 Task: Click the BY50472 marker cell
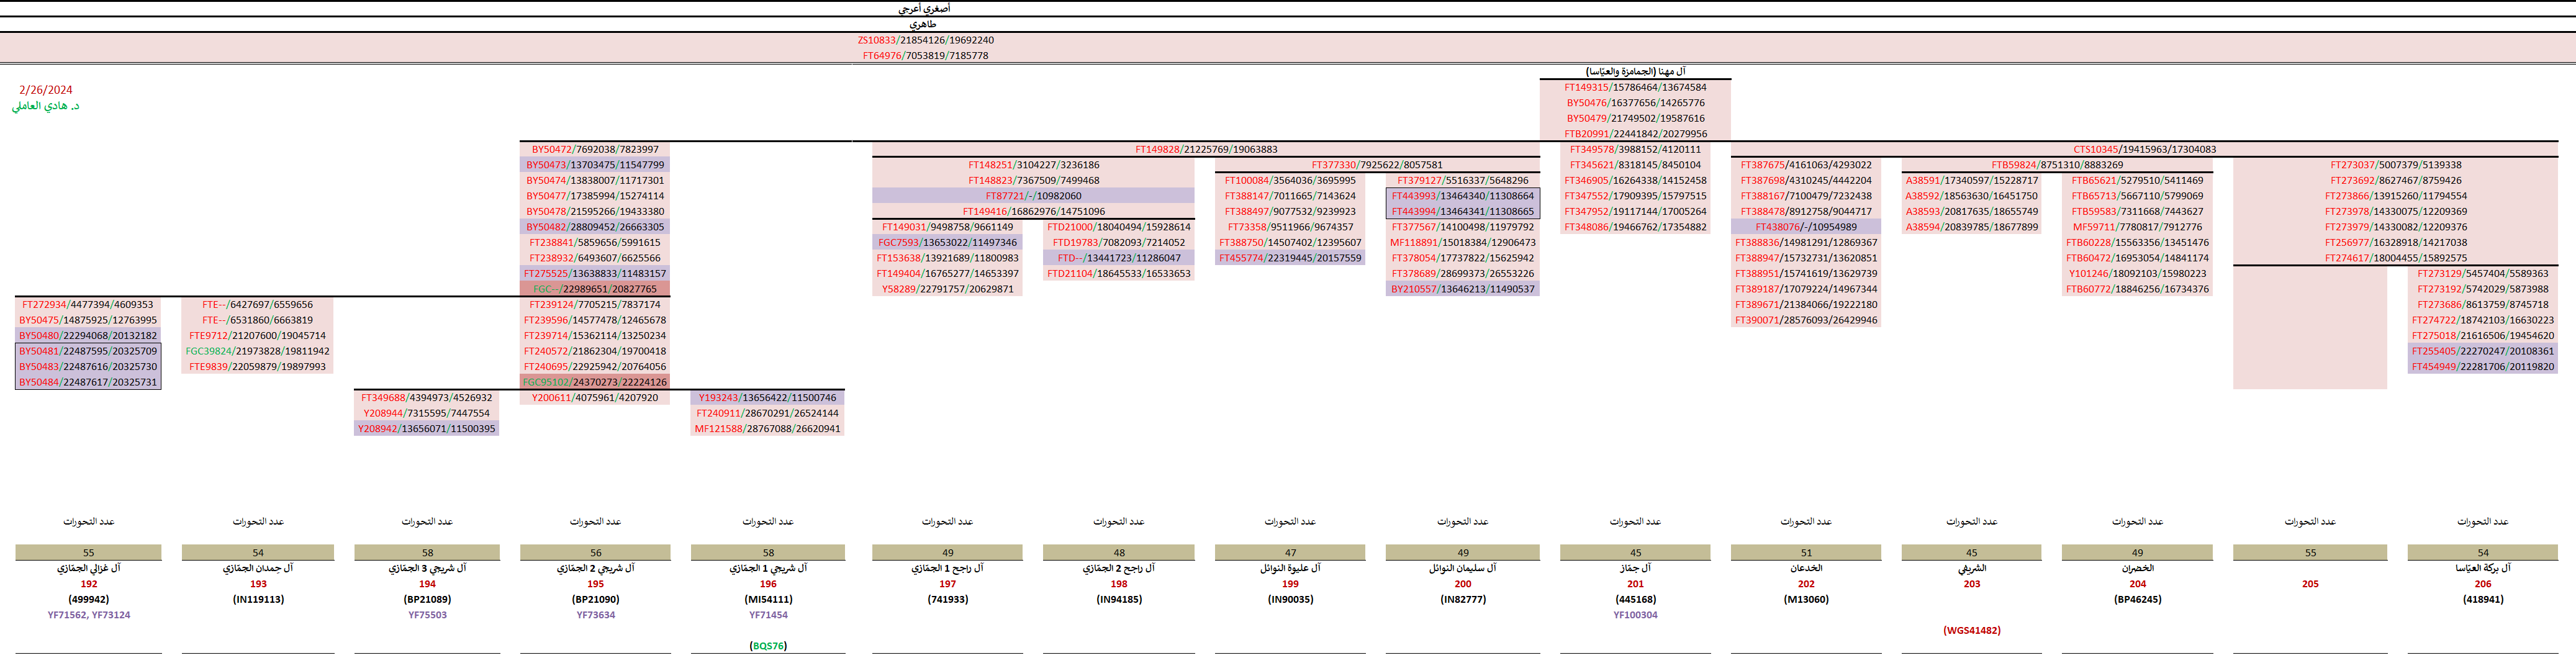click(x=594, y=149)
